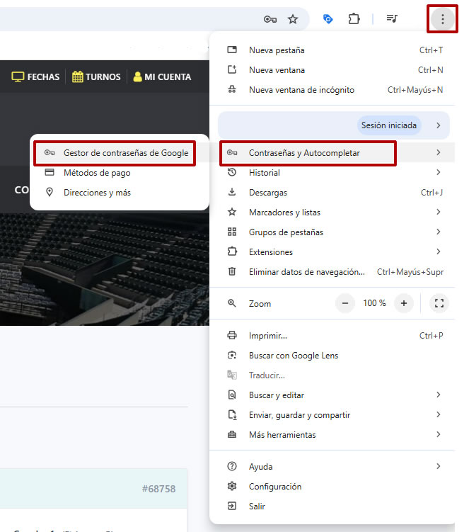
Task: Click the FECHAS monitor icon on webpage
Action: click(18, 77)
